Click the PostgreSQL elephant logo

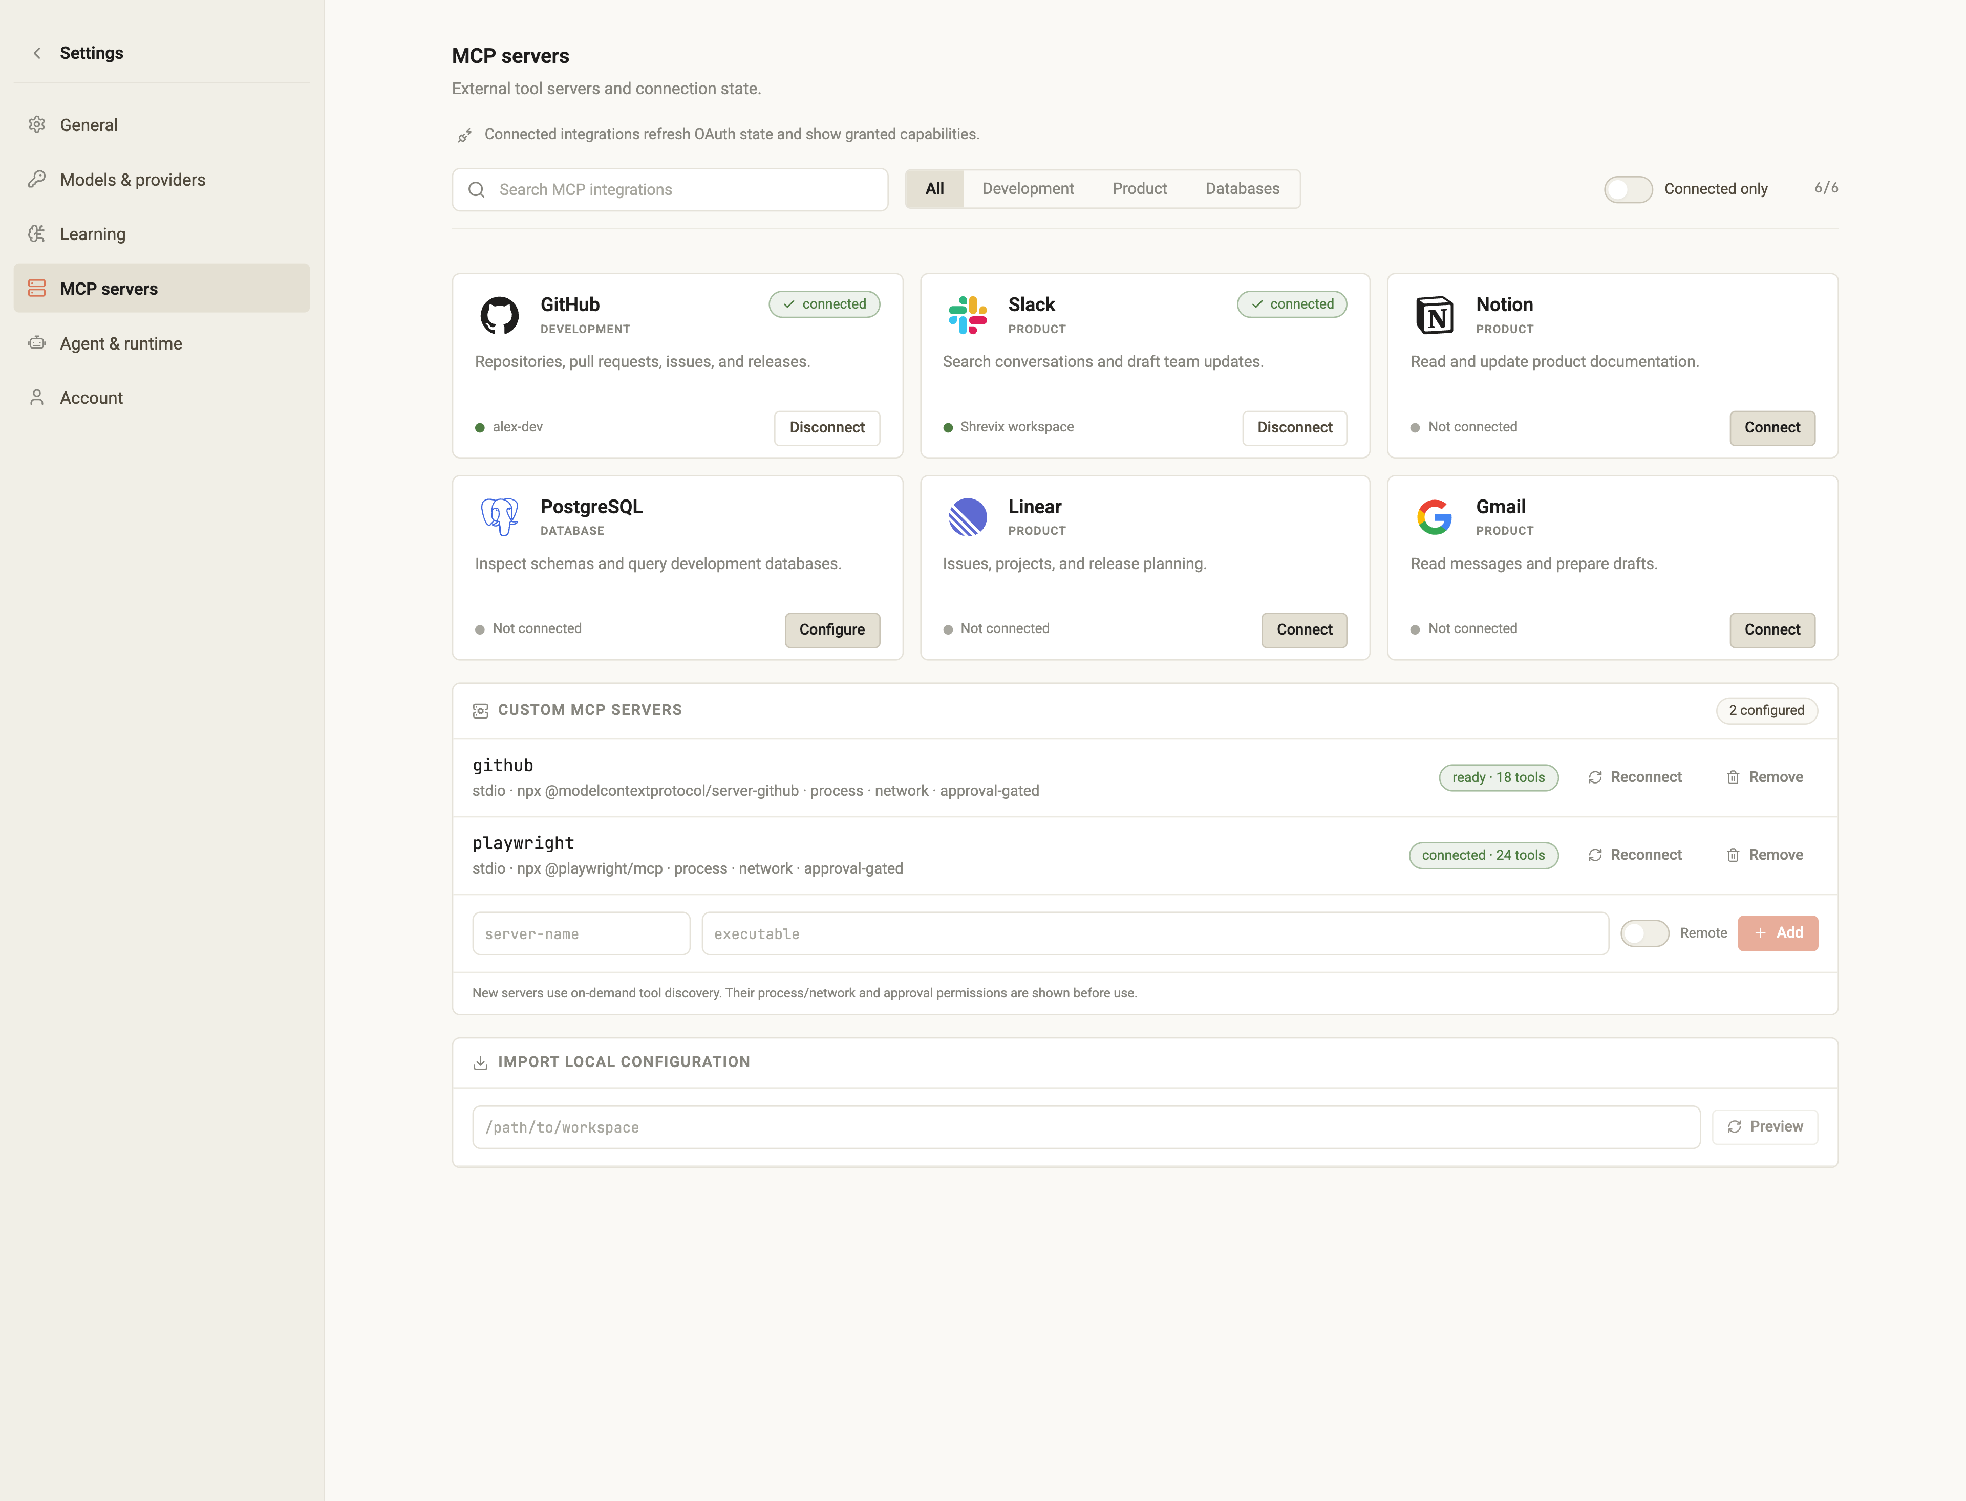point(500,516)
